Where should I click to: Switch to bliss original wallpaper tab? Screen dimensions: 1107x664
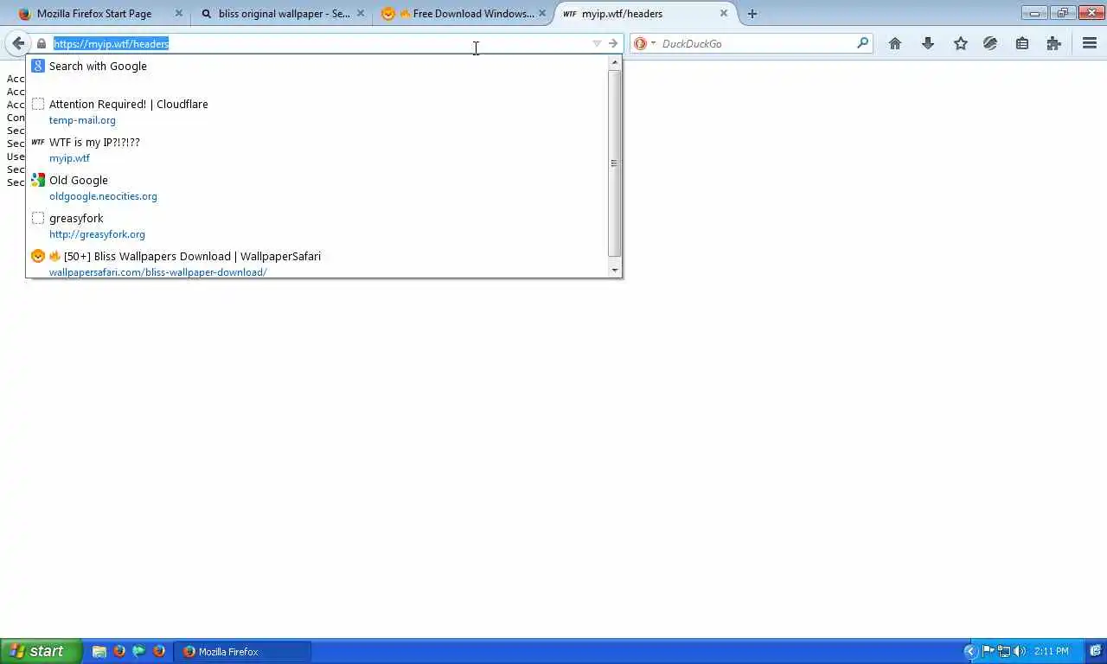(280, 14)
